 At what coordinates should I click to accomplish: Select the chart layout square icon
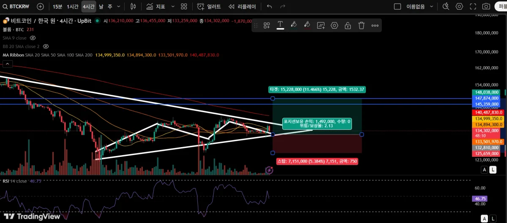pyautogui.click(x=397, y=6)
